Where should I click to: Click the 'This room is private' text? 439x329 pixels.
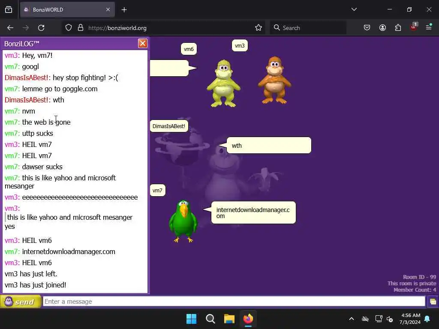(412, 284)
